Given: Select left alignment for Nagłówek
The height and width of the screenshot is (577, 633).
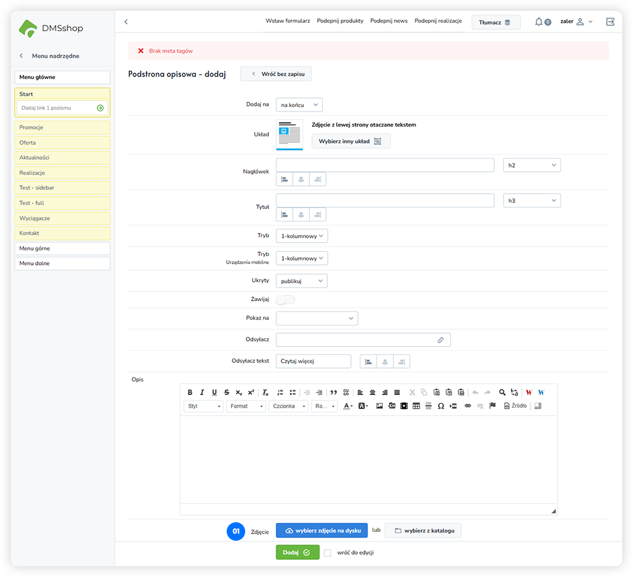Looking at the screenshot, I should point(284,180).
